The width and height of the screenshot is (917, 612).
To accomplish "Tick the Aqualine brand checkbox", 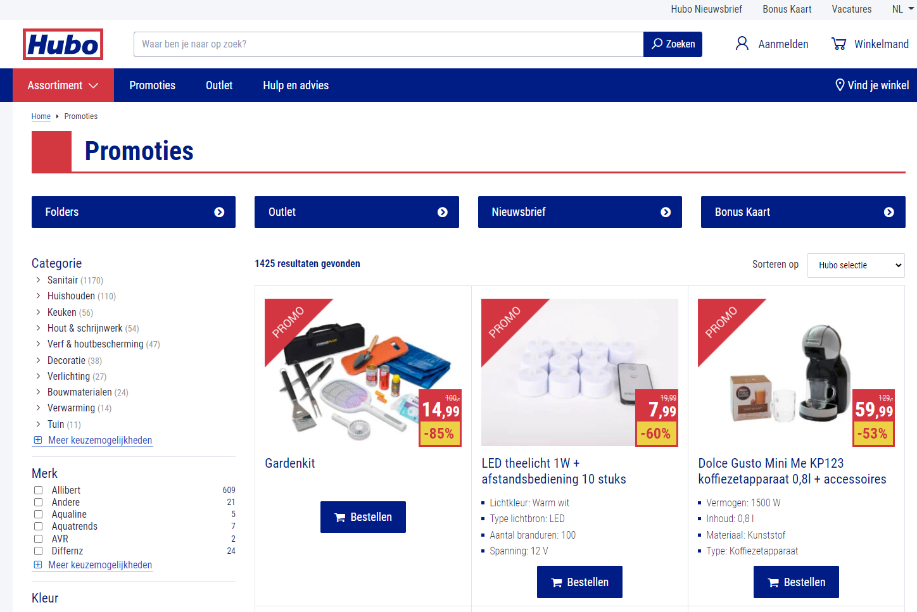I will click(x=38, y=514).
